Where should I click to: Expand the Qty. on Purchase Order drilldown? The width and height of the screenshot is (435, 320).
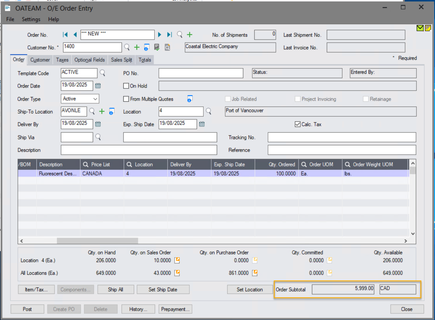pyautogui.click(x=255, y=260)
